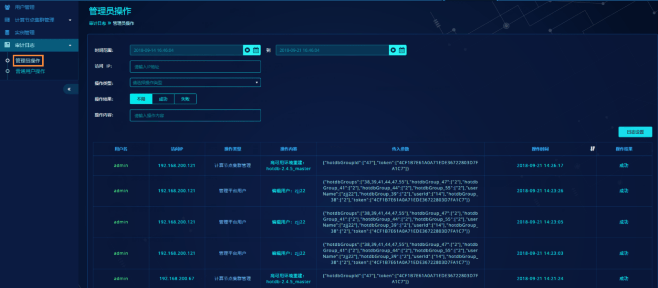Collapse the 审计日志 sidebar menu arrow
Screen dimensions: 658x288
(70, 45)
